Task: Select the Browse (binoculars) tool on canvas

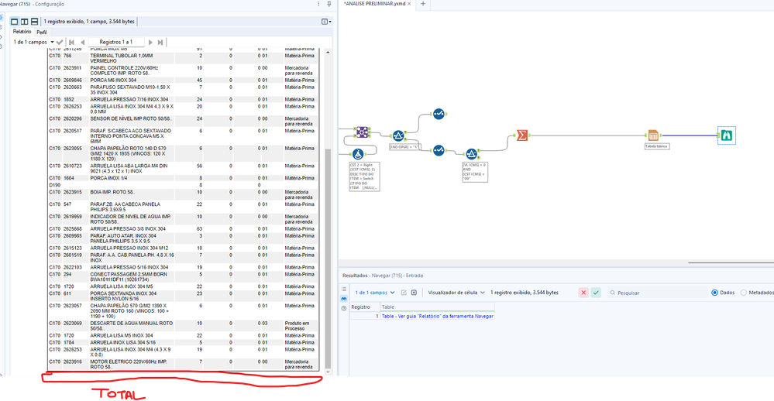Action: click(726, 135)
